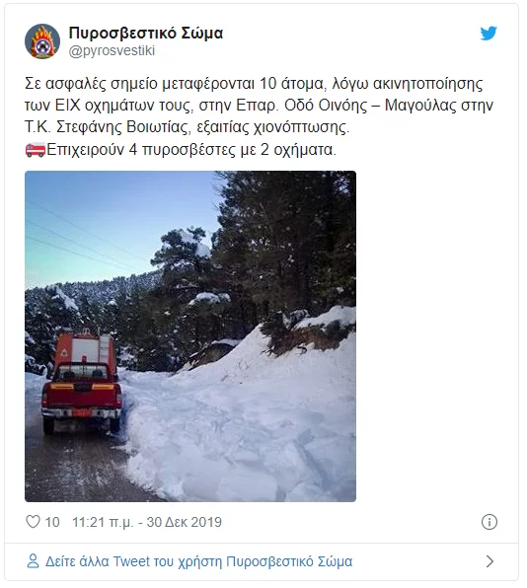
Task: Click the person icon in the footer
Action: (x=33, y=561)
